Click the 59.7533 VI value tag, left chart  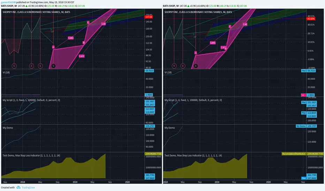149,70
